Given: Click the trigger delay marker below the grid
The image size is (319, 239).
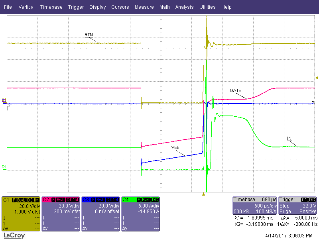Looking at the screenshot, I should [x=203, y=194].
